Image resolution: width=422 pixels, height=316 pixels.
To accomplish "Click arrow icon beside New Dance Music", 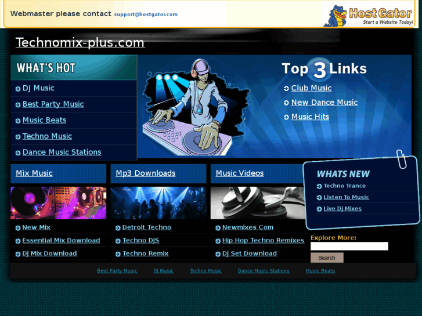I will point(286,103).
